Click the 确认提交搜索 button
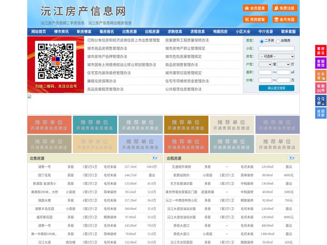327x245 pixels. [277, 88]
